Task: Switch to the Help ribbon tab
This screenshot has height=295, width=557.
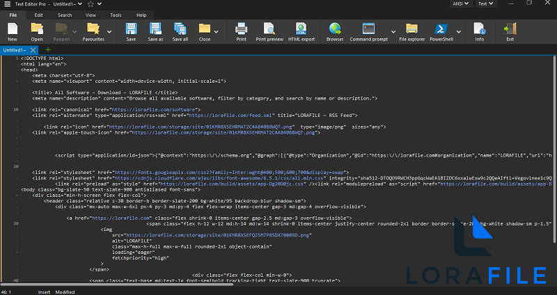Action: tap(141, 15)
